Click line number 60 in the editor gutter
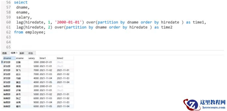 pos(9,22)
